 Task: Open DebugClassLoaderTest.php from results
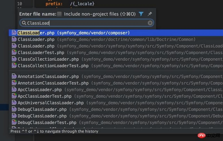click(47, 122)
